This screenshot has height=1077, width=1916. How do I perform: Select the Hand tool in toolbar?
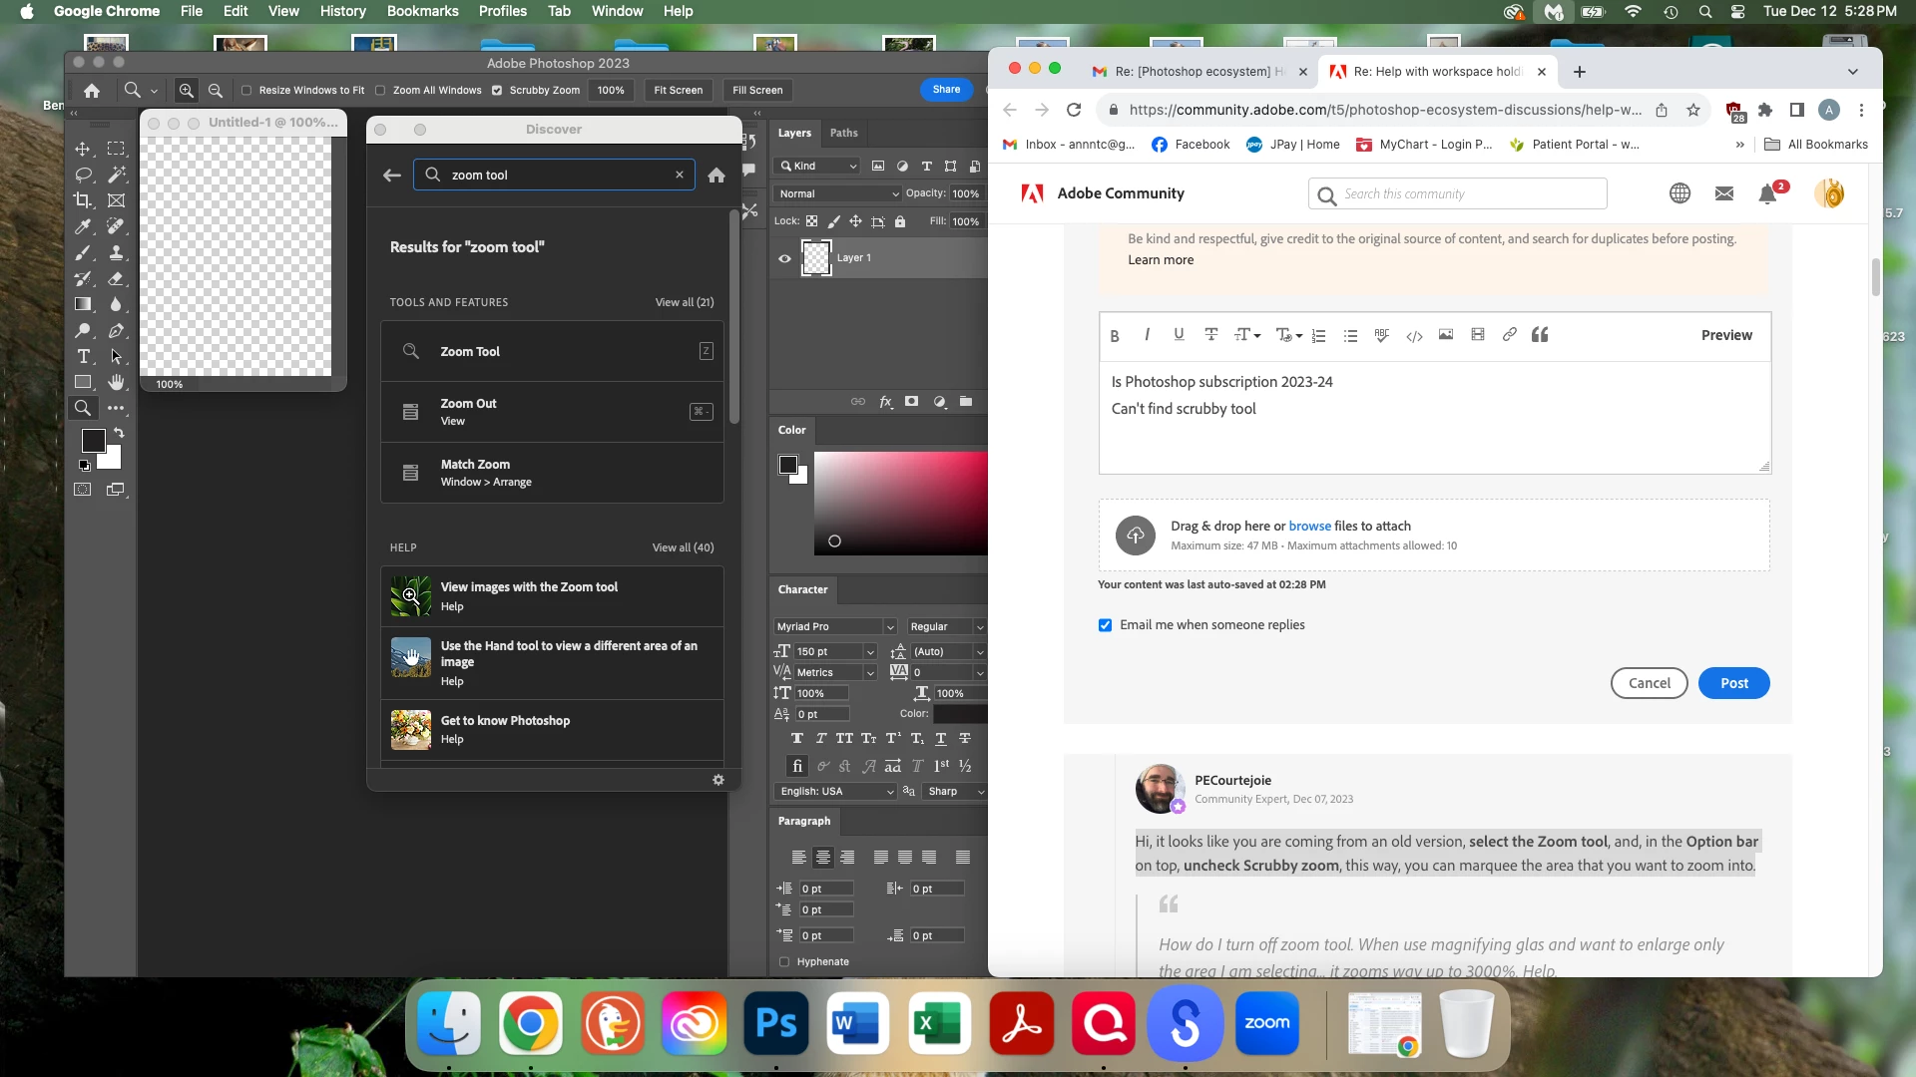[117, 383]
